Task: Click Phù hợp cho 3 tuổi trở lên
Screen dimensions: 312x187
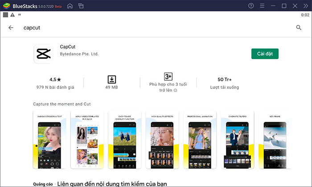Action: [x=168, y=87]
